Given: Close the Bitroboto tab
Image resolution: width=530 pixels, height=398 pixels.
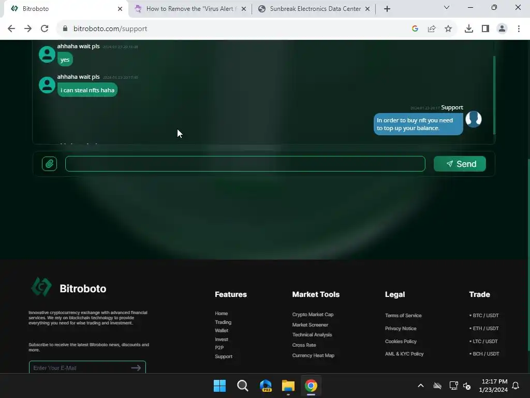Looking at the screenshot, I should point(120,9).
